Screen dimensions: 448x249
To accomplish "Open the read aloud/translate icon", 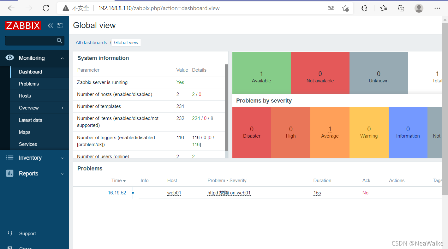I will tap(331, 8).
